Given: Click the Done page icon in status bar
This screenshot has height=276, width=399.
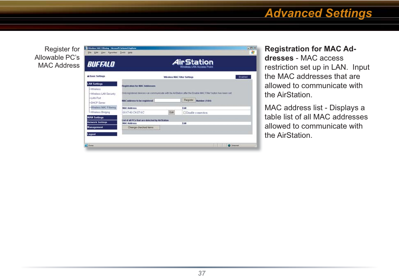Looking at the screenshot, I should (86, 145).
